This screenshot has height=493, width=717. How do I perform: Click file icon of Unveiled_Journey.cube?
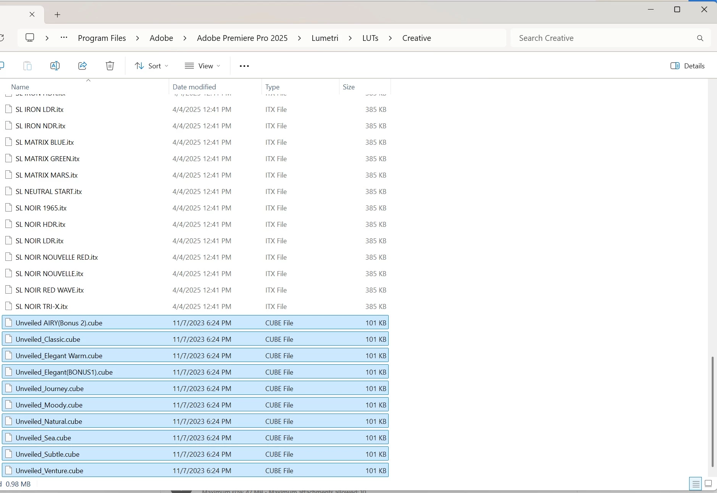click(8, 388)
